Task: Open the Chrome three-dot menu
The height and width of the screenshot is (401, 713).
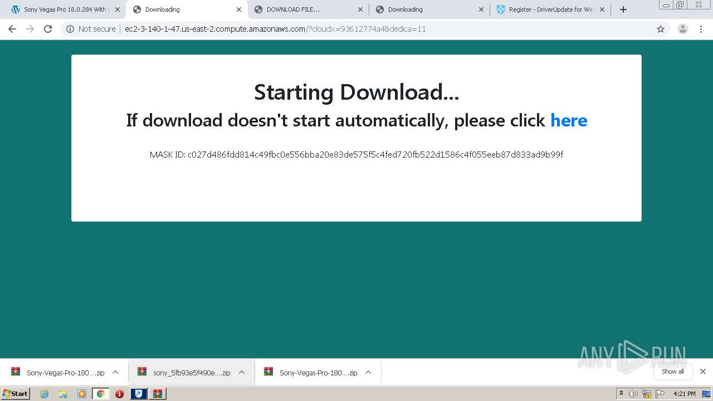Action: (x=701, y=29)
